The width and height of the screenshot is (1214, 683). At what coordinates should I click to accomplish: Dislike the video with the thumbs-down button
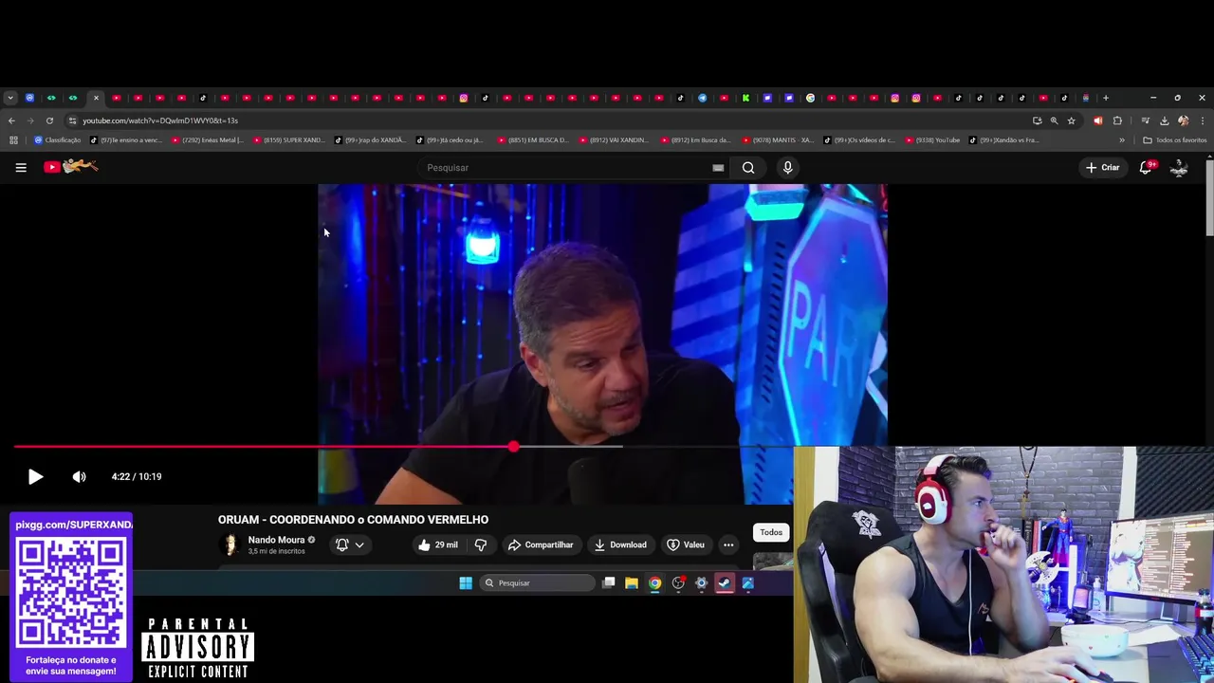481,545
